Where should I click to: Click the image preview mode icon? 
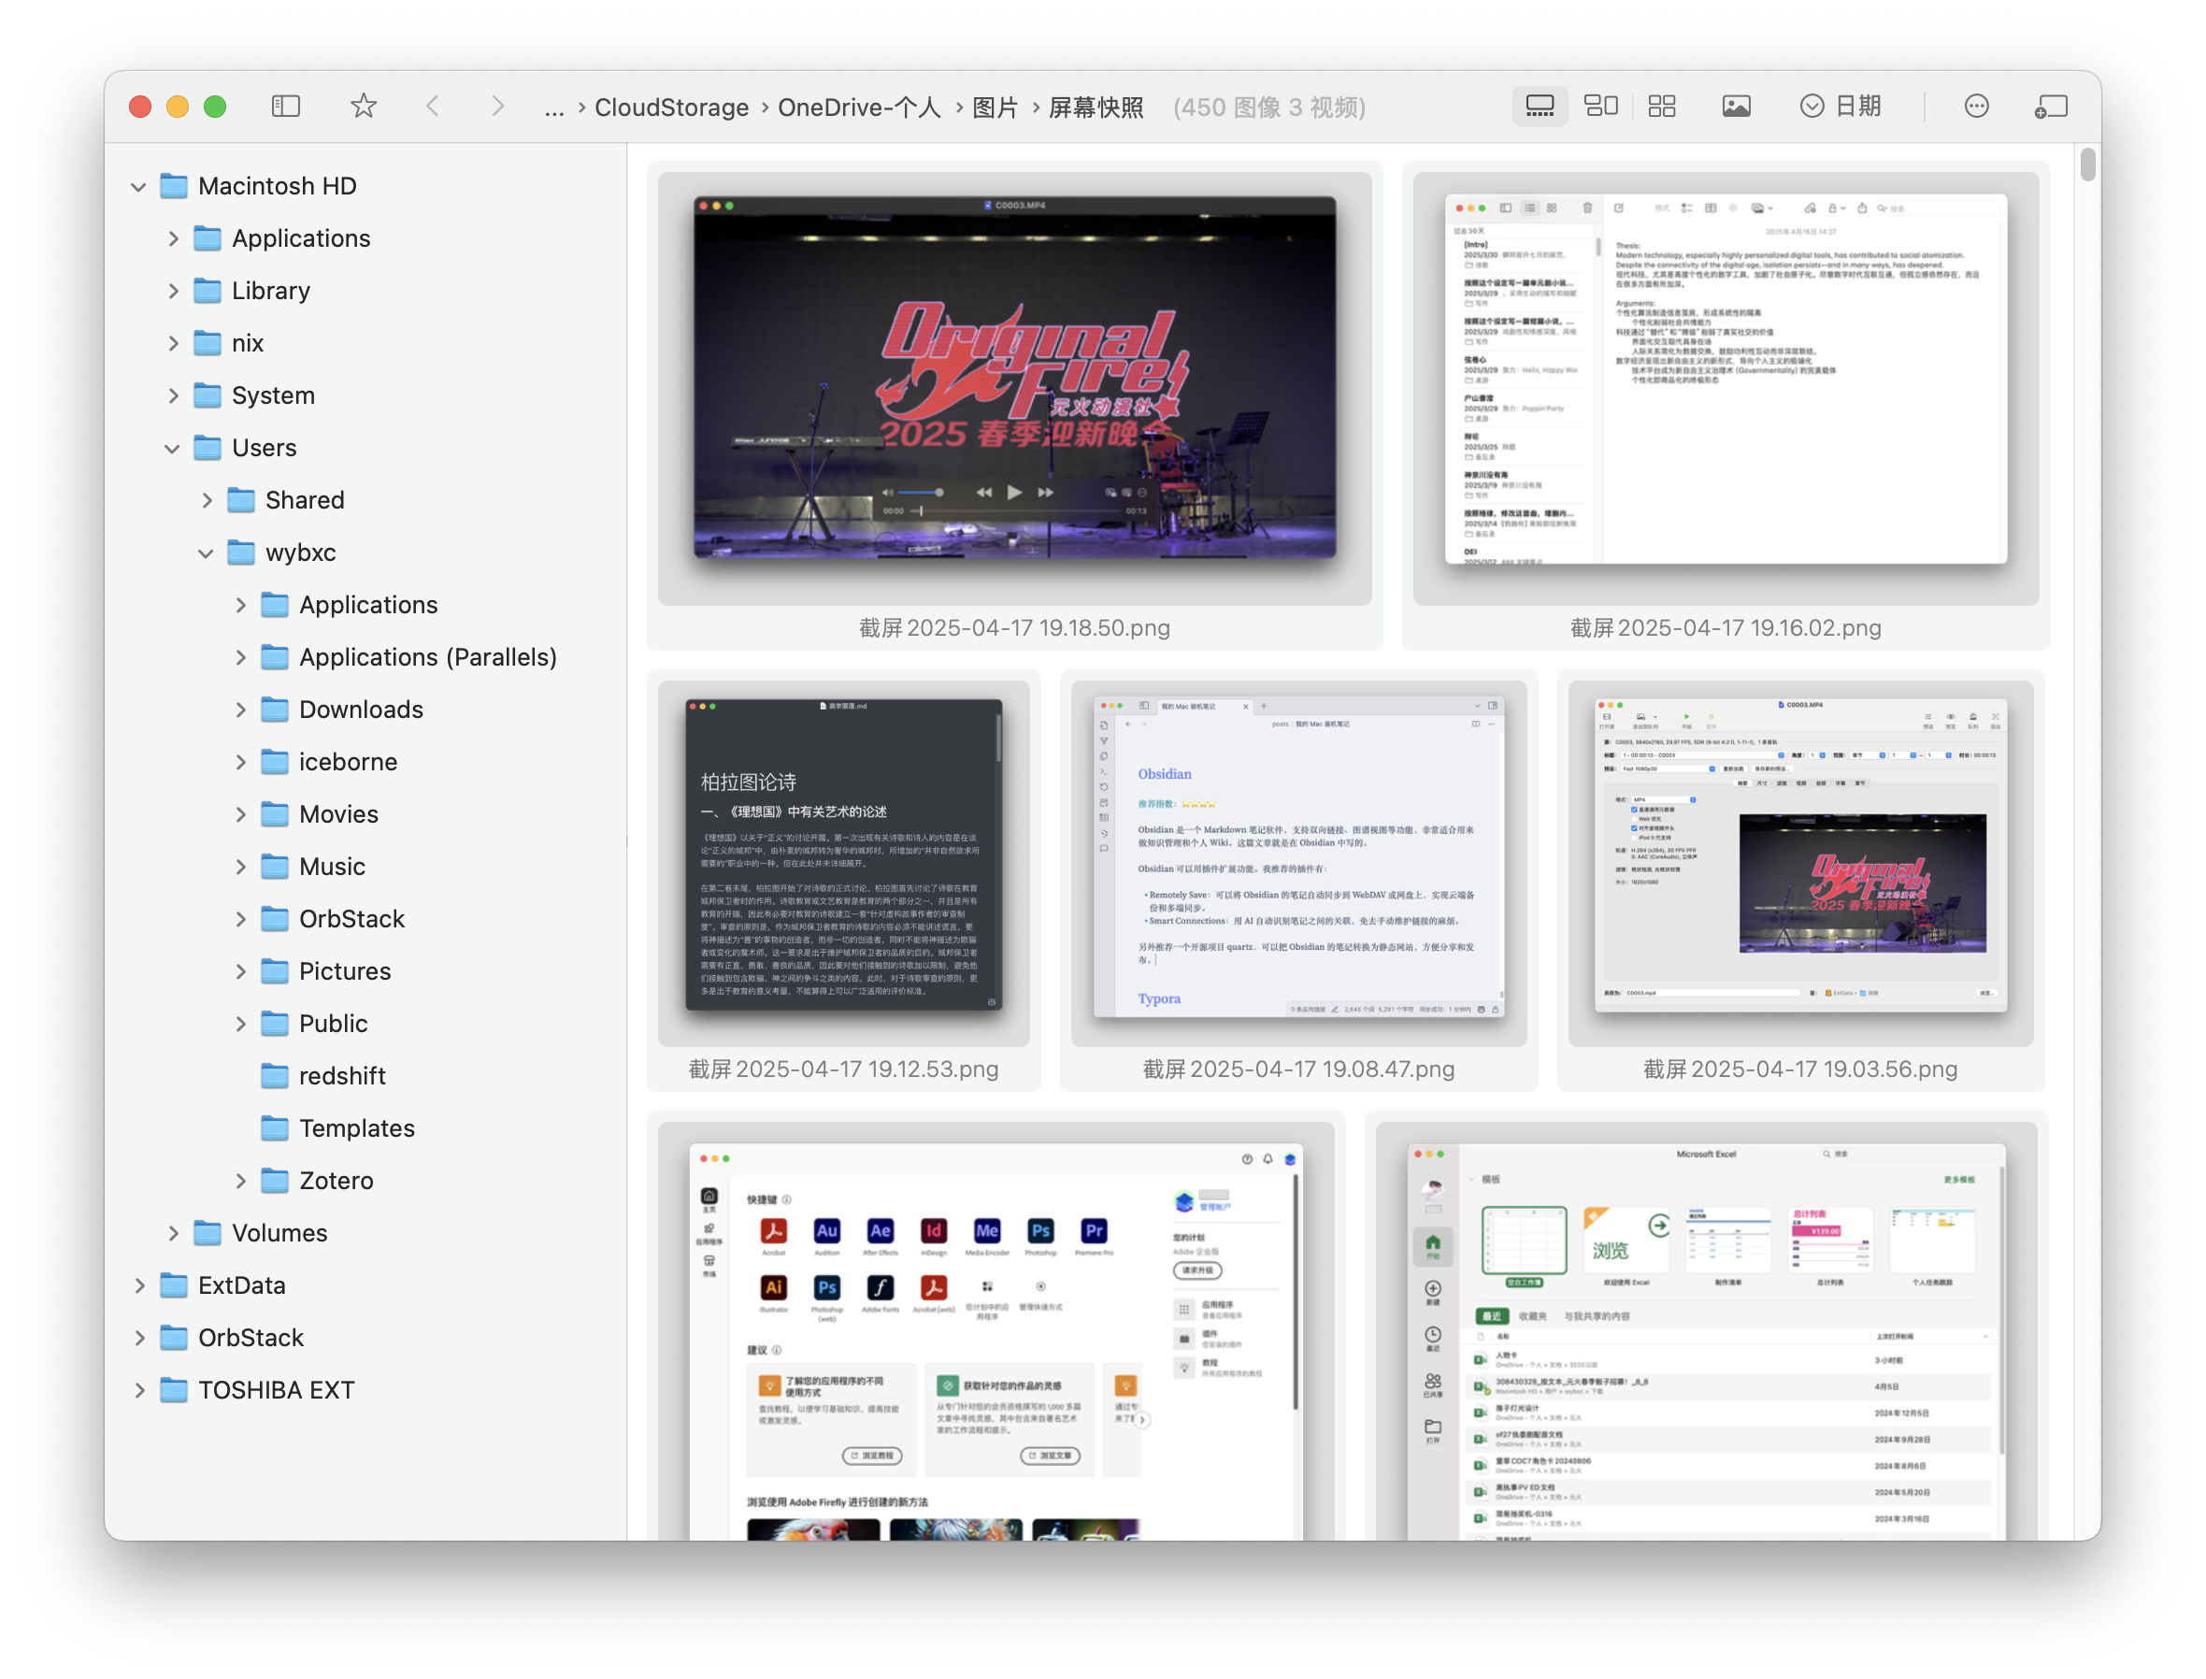point(1736,106)
